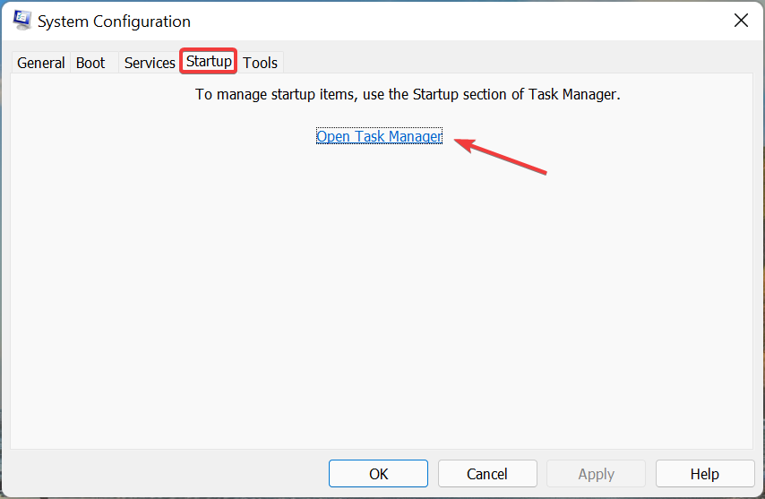Go to the Services tab
The height and width of the screenshot is (499, 765).
pos(150,63)
